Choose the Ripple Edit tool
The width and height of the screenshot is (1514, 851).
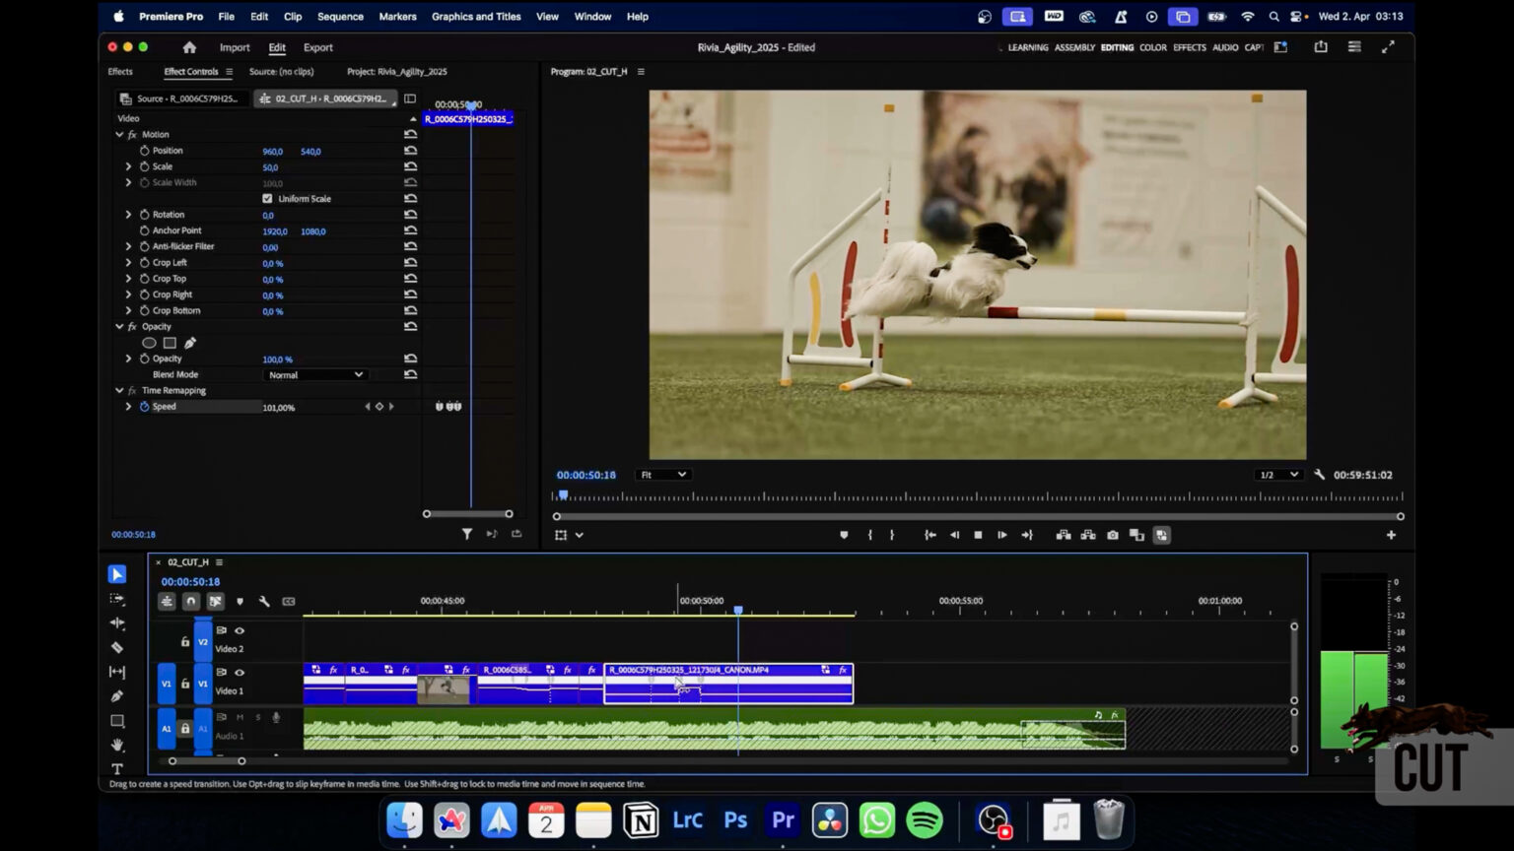click(x=117, y=623)
